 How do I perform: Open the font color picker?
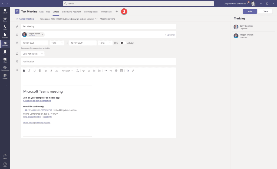pos(51,71)
